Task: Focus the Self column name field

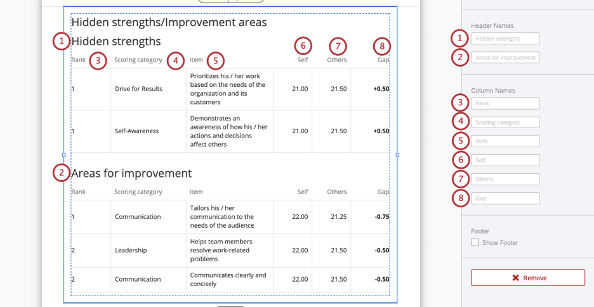Action: pos(505,160)
